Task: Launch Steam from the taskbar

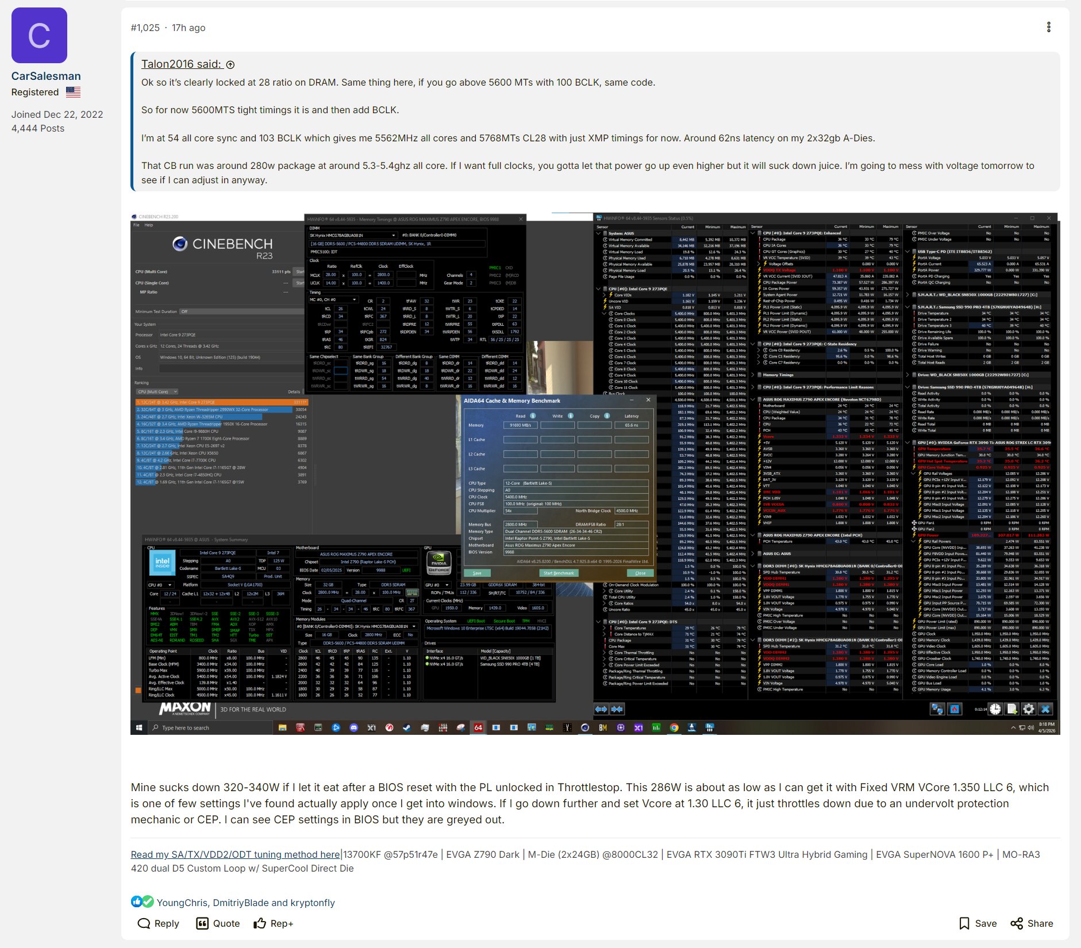Action: [406, 727]
